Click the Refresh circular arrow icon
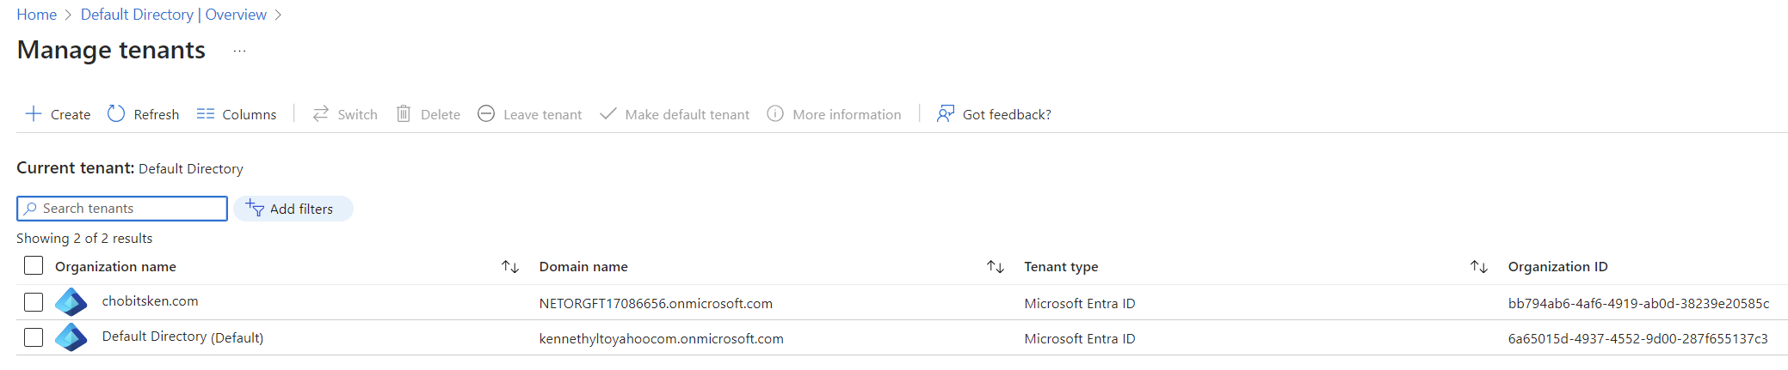Image resolution: width=1788 pixels, height=370 pixels. coord(116,113)
